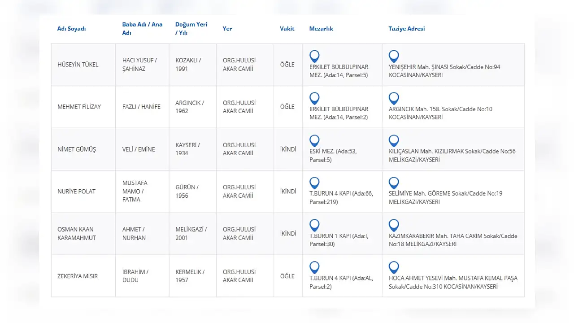Click the Mezarlık column header
This screenshot has width=574, height=323.
321,29
